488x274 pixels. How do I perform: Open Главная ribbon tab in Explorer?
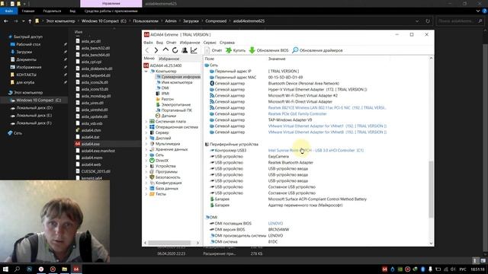point(28,11)
